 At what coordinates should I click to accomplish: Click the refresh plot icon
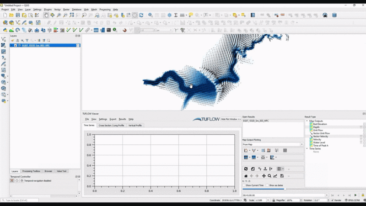(246, 169)
